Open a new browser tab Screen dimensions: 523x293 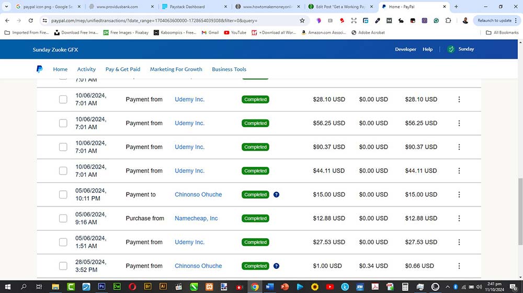point(456,7)
